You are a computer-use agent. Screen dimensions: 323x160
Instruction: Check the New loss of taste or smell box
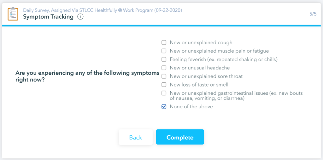[x=164, y=85]
